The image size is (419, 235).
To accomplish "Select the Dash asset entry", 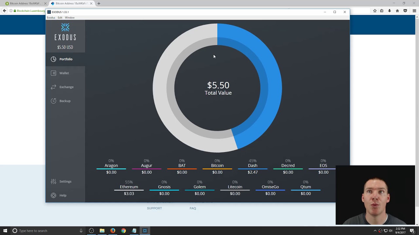I will point(253,166).
